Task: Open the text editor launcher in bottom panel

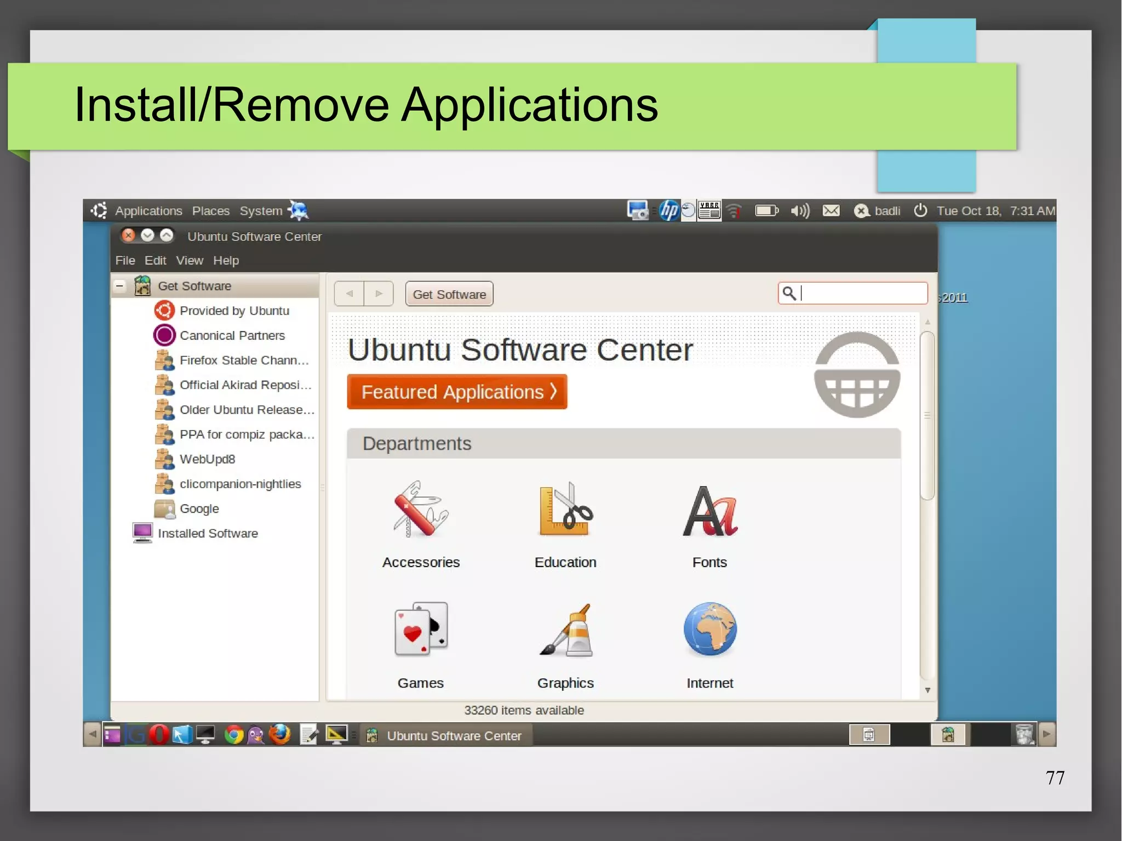Action: pyautogui.click(x=309, y=735)
